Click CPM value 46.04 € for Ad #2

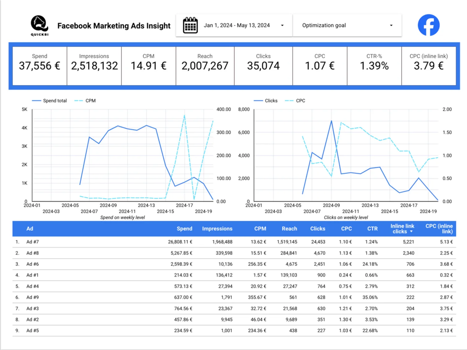(x=258, y=320)
